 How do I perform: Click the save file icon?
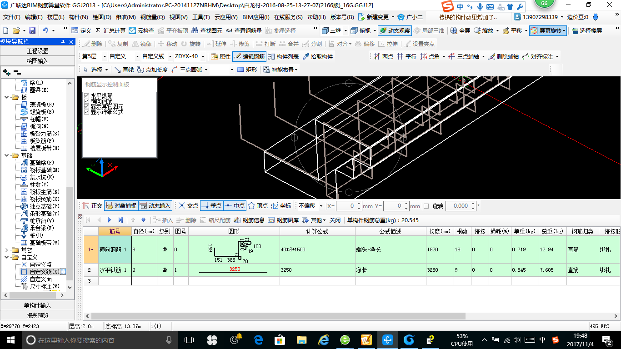[32, 30]
